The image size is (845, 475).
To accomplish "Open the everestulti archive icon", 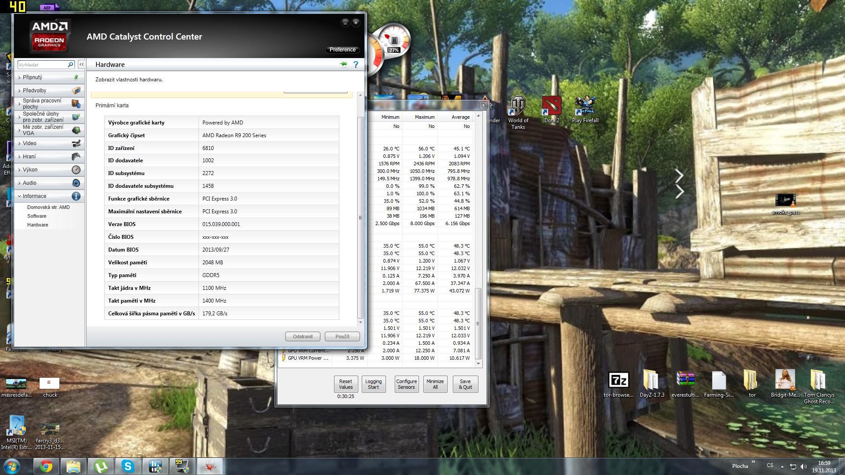I will click(685, 385).
